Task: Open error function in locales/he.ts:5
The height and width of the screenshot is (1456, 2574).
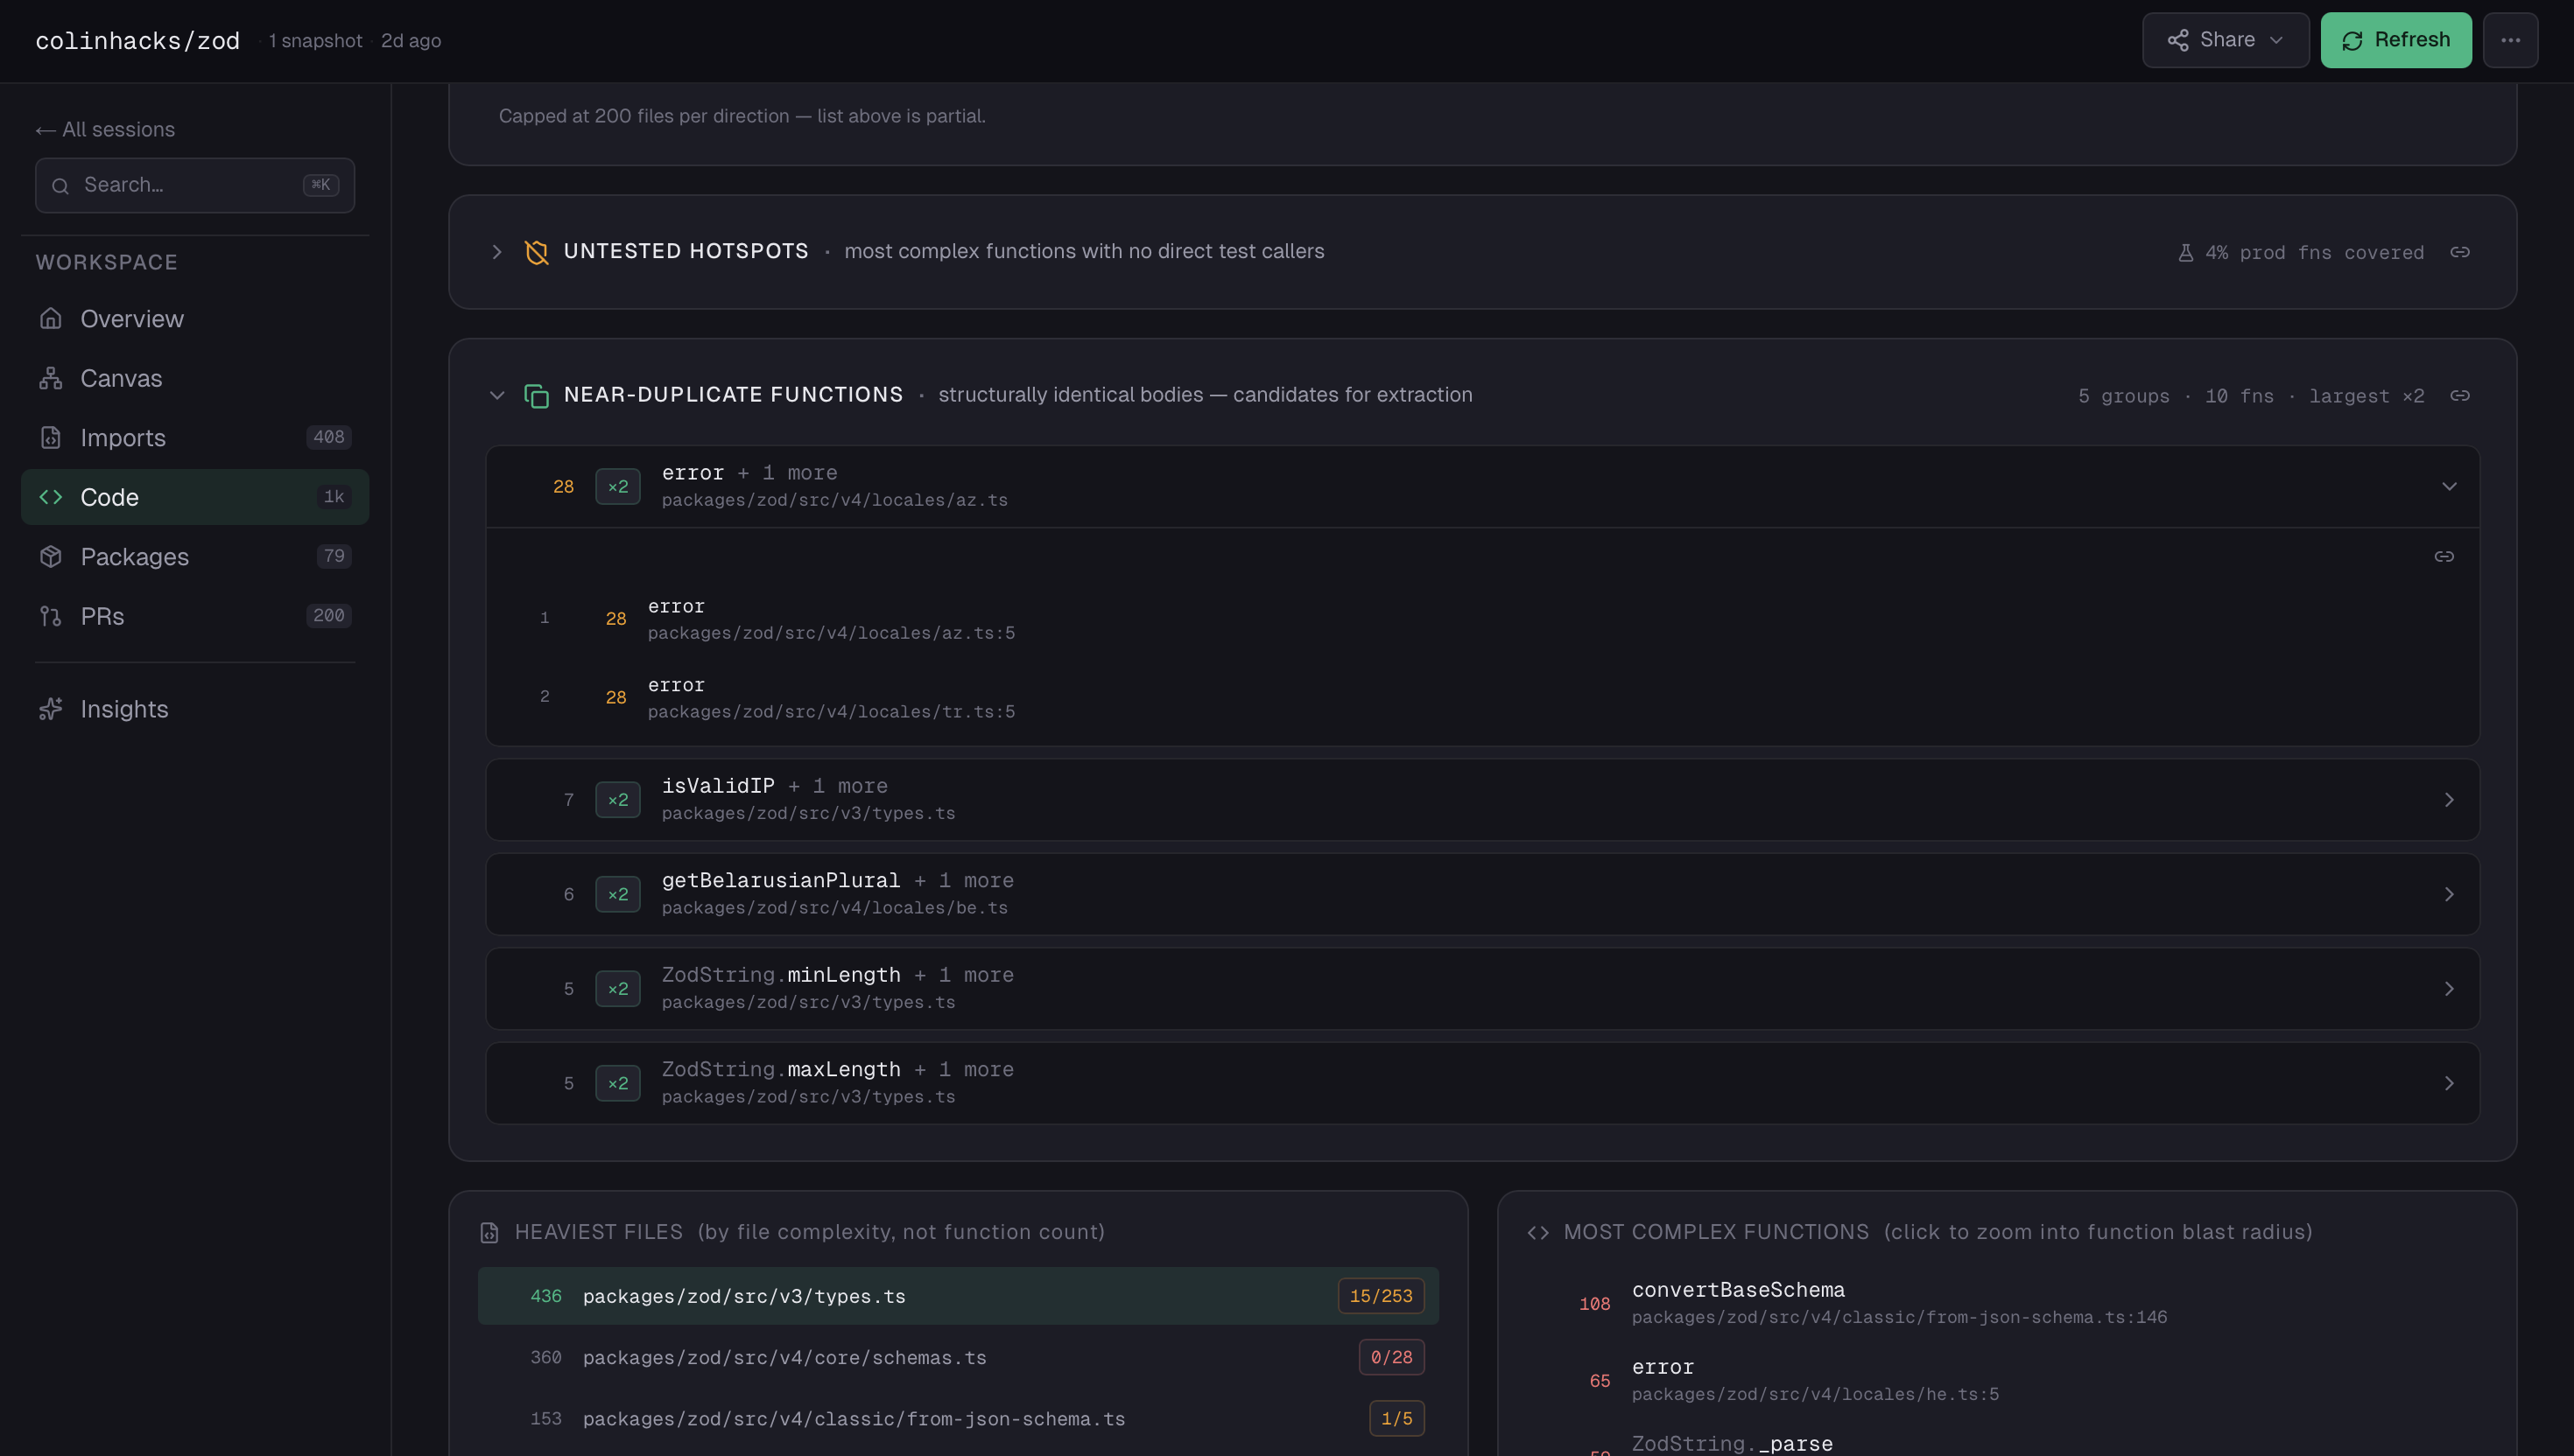Action: coord(2007,1380)
